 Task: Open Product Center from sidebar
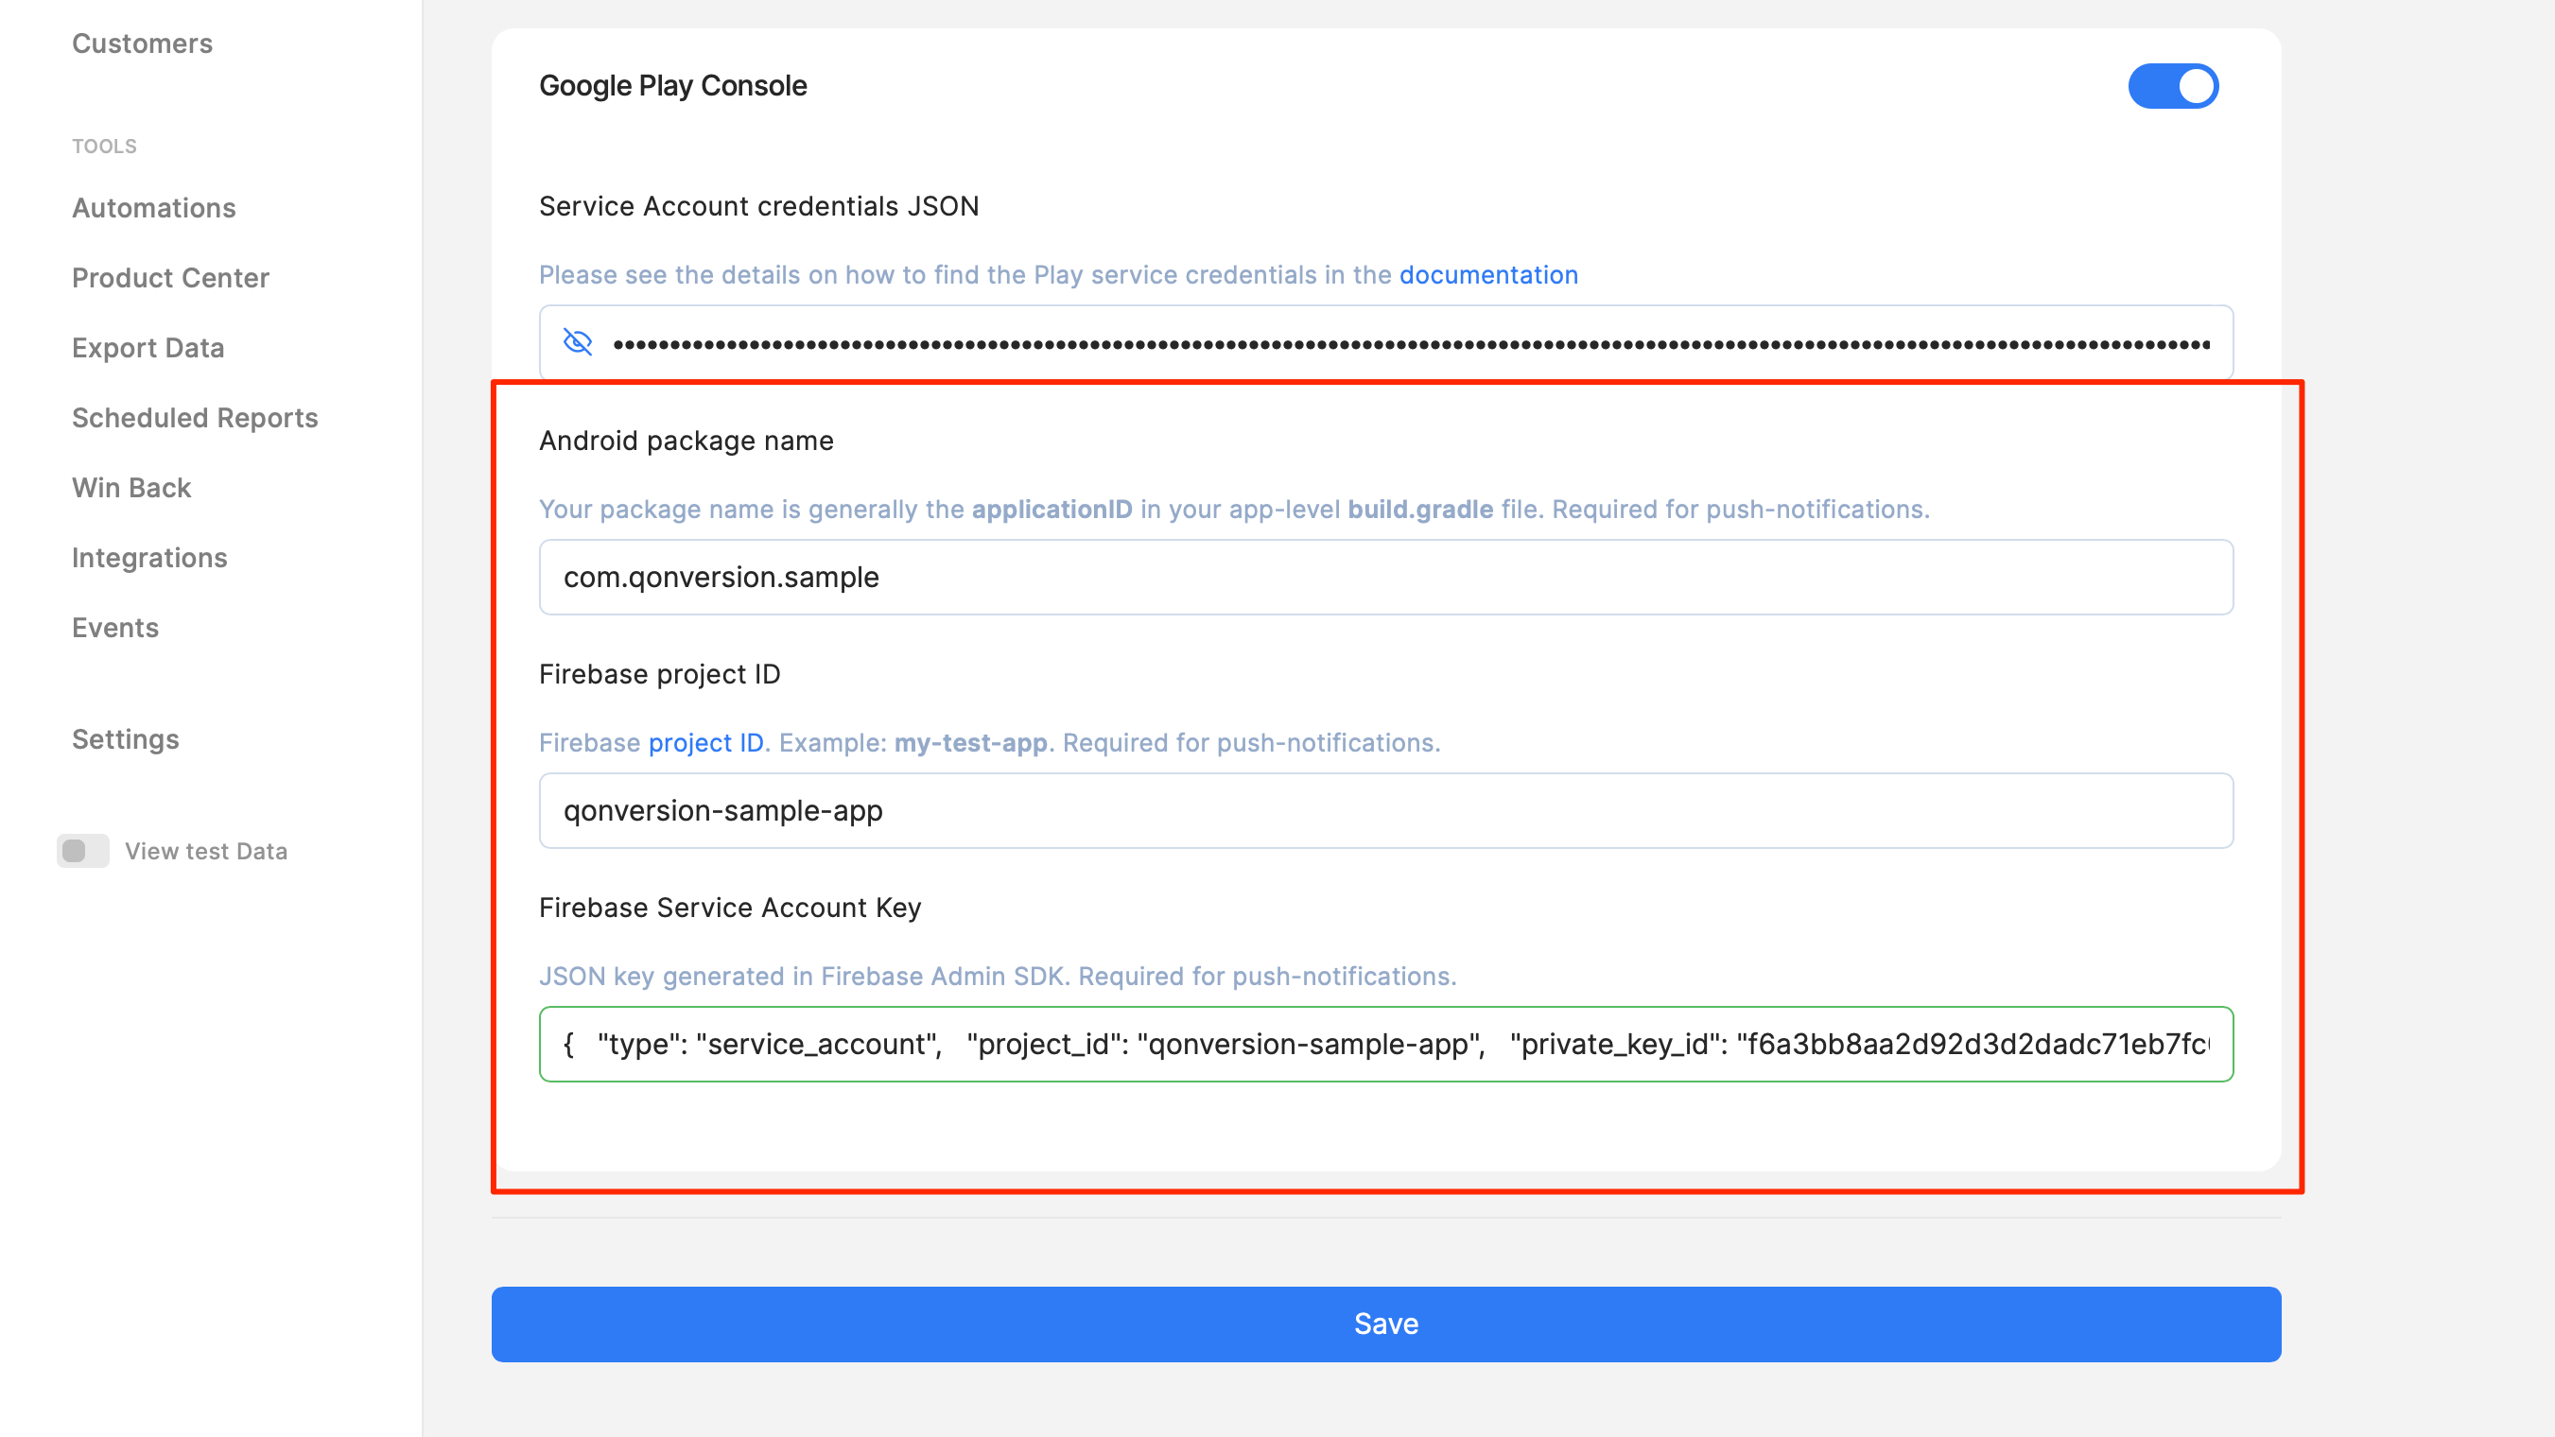pos(170,278)
